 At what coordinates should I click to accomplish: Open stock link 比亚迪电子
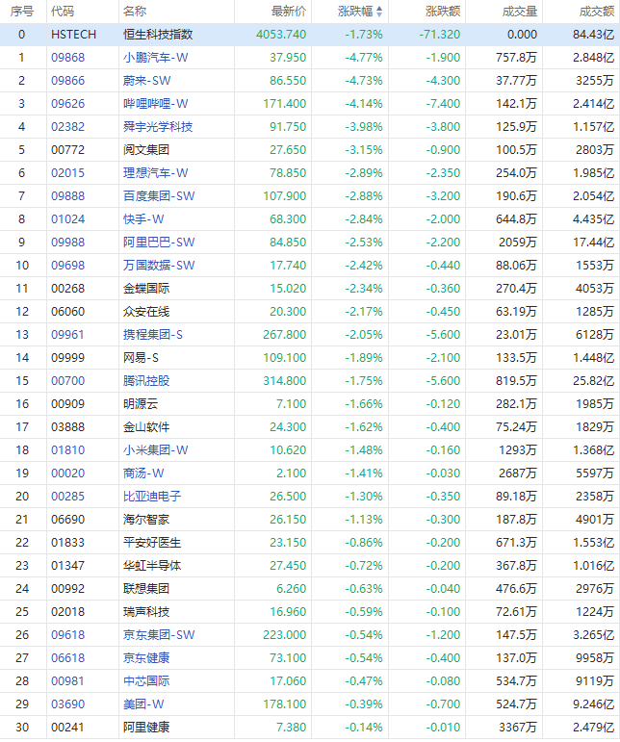pyautogui.click(x=152, y=497)
